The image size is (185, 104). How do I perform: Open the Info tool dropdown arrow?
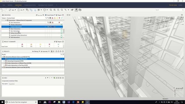[24, 10]
